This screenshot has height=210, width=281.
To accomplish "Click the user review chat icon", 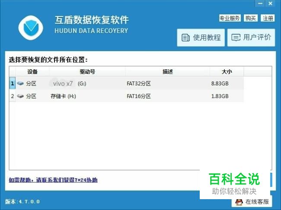I will click(x=236, y=38).
